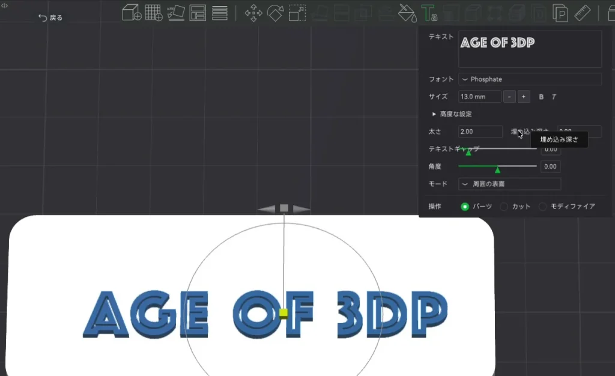The height and width of the screenshot is (376, 615).
Task: Open the assembly view P icon
Action: 560,13
